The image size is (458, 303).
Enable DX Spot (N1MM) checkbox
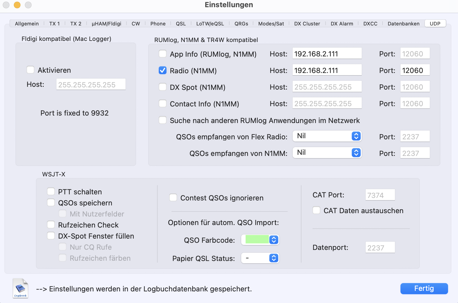point(163,87)
